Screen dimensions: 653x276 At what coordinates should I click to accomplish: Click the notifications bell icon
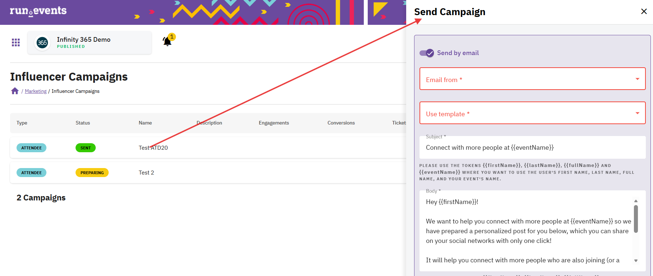point(167,41)
